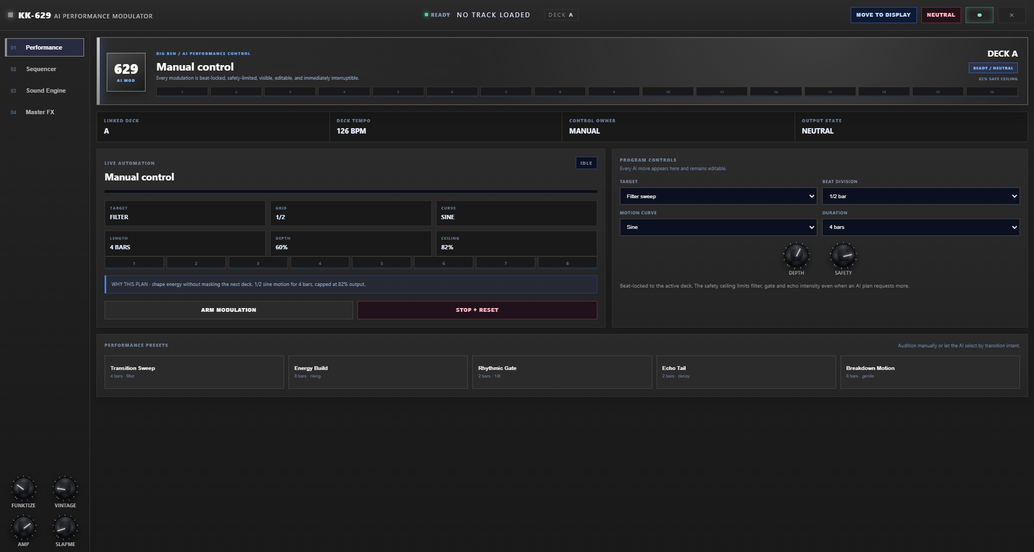This screenshot has height=552, width=1034.
Task: Click the 82% ceiling value
Action: (x=447, y=247)
